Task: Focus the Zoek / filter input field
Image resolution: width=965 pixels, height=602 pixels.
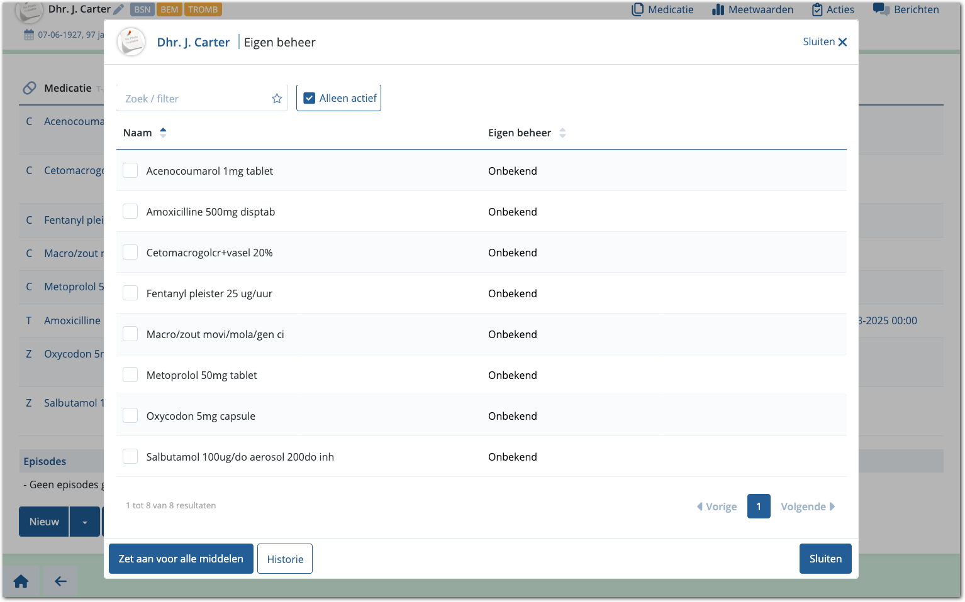Action: coord(195,99)
